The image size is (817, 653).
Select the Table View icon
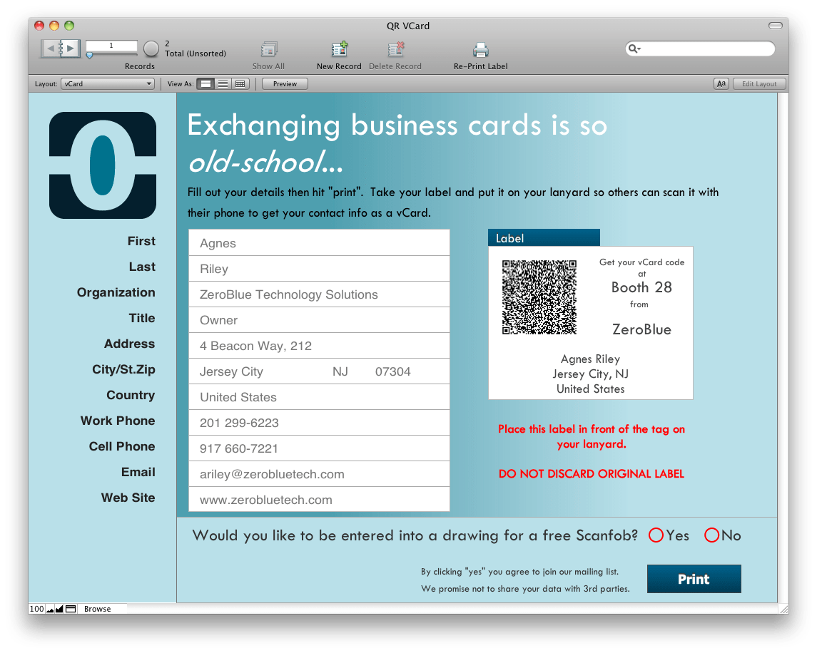pyautogui.click(x=240, y=83)
